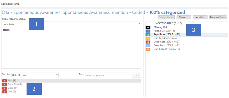Click the orange 6 code badge

148,49
